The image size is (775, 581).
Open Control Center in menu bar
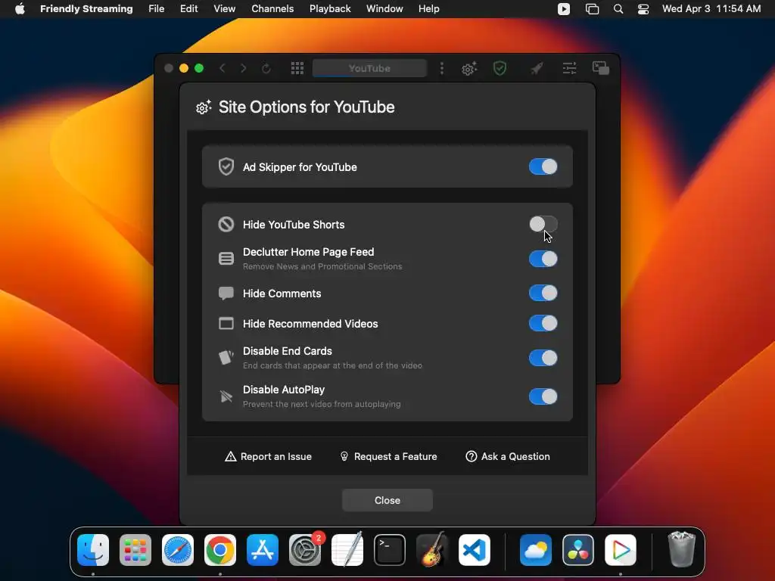pos(643,9)
